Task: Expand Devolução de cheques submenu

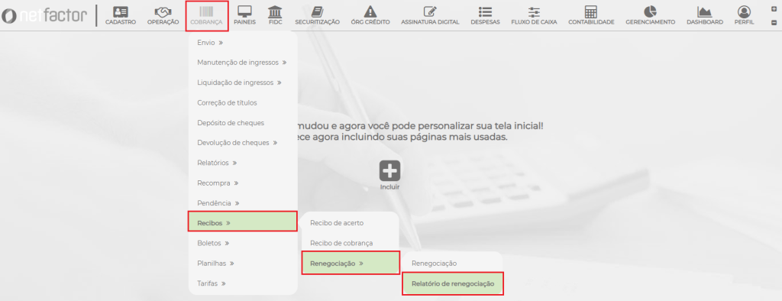Action: [x=237, y=142]
